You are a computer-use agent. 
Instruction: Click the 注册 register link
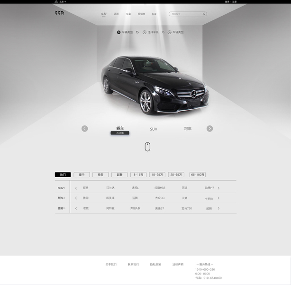(x=235, y=2)
